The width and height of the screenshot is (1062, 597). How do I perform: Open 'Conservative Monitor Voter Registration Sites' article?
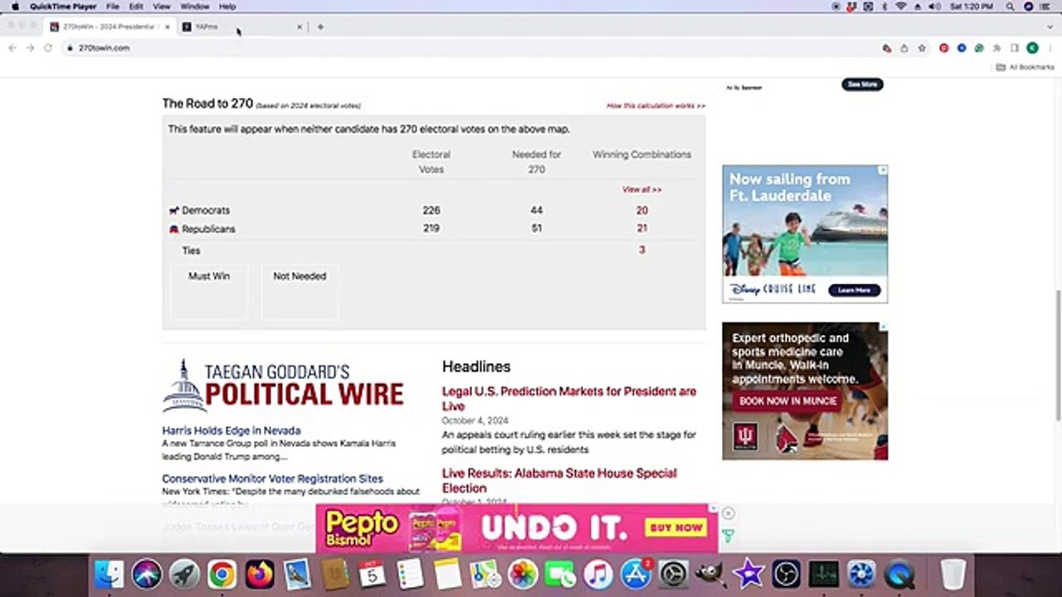pyautogui.click(x=272, y=478)
